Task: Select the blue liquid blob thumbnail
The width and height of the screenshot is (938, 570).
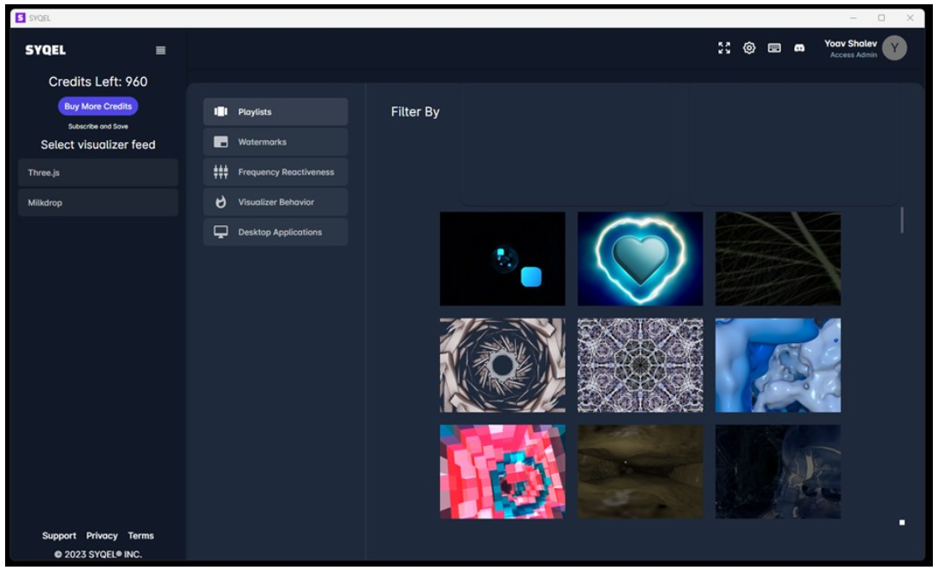Action: tap(778, 365)
